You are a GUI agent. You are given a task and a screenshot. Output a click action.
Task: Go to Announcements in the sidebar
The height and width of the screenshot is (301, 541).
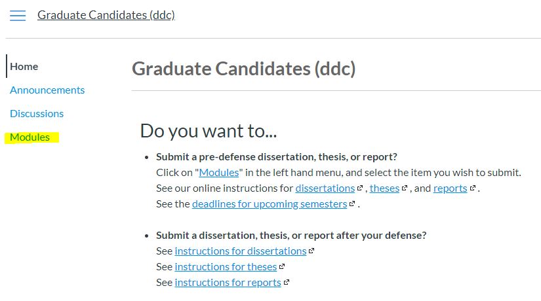[x=47, y=90]
